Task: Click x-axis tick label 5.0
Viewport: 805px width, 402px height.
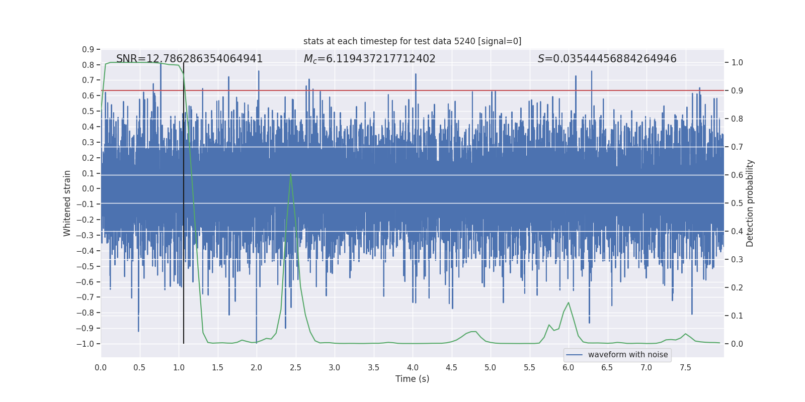Action: 491,368
